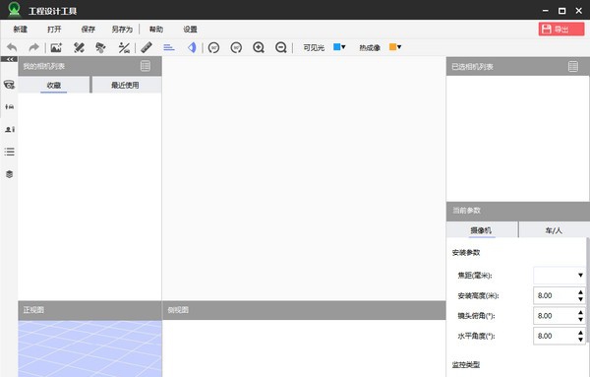Screen dimensions: 590x377
Task: Open the 焦距(毫米) dropdown
Action: [560, 276]
